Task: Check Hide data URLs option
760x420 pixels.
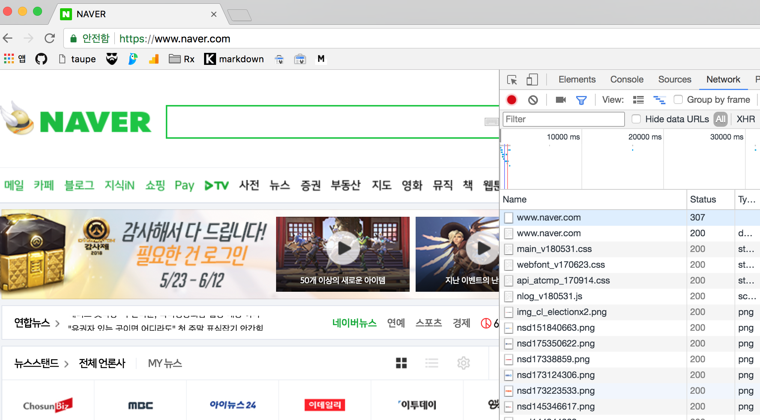Action: coord(636,119)
